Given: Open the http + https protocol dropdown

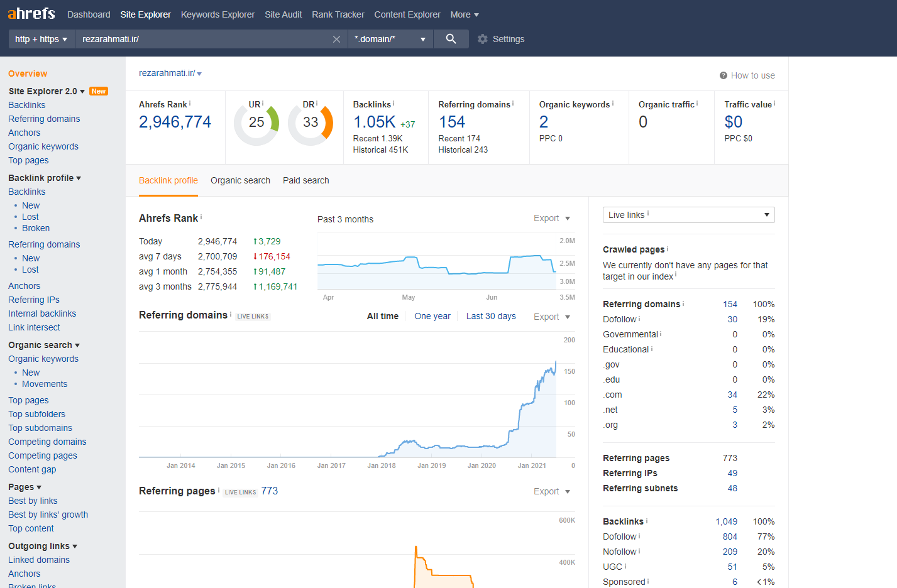Looking at the screenshot, I should point(41,39).
